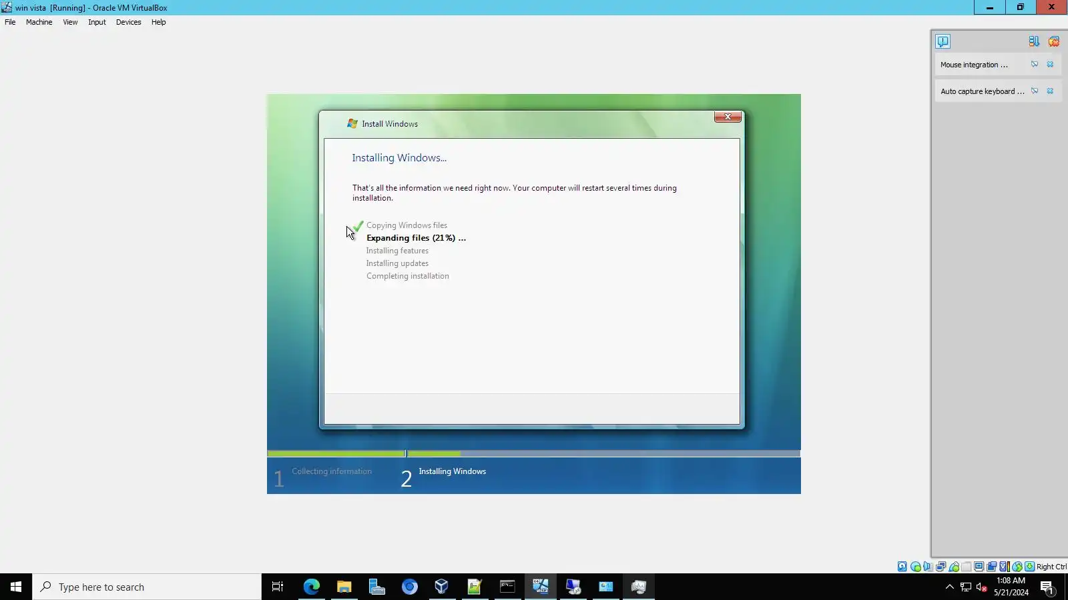
Task: Click the Collecting information progress bar segment
Action: [336, 454]
